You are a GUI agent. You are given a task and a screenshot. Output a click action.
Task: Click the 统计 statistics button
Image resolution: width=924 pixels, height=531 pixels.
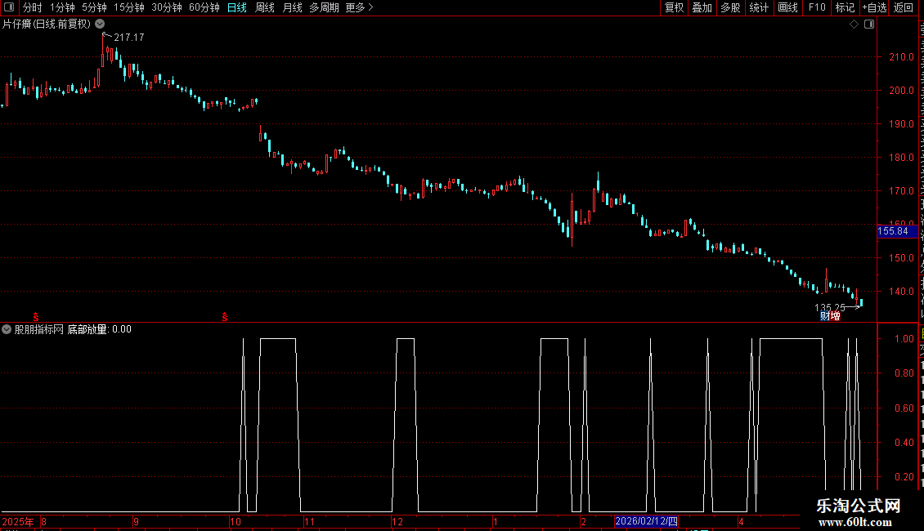pyautogui.click(x=759, y=7)
